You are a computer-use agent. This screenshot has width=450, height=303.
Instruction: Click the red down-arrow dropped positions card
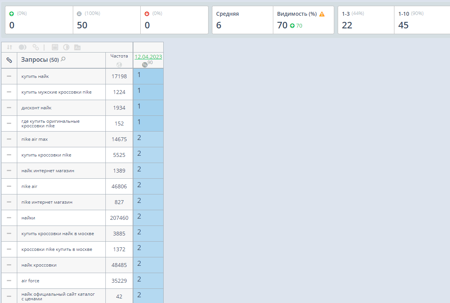(174, 20)
